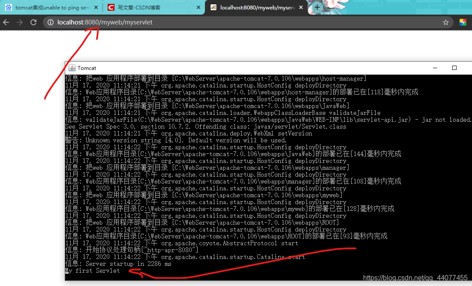Click the browser back arrow
Screen dimensions: 472x286
click(6, 22)
